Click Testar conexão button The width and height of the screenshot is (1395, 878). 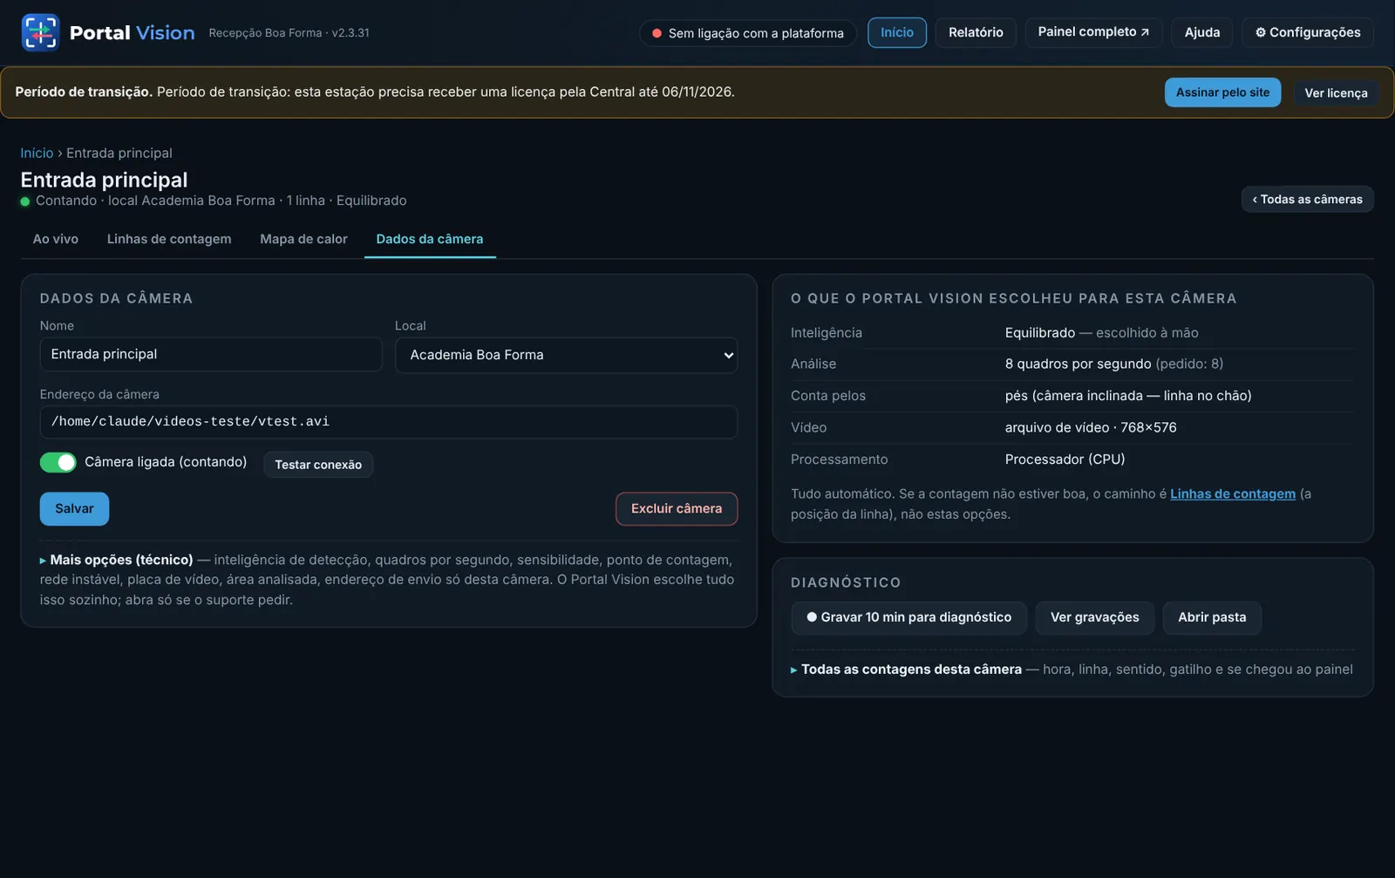point(318,465)
